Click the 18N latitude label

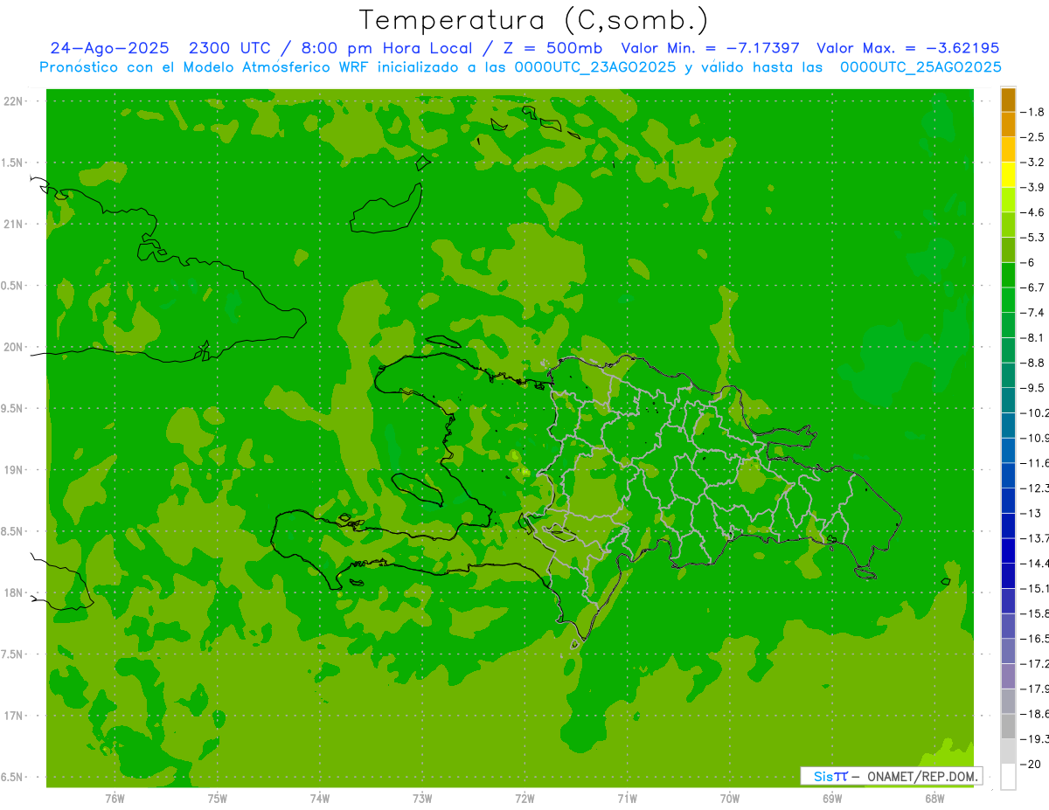click(x=13, y=593)
